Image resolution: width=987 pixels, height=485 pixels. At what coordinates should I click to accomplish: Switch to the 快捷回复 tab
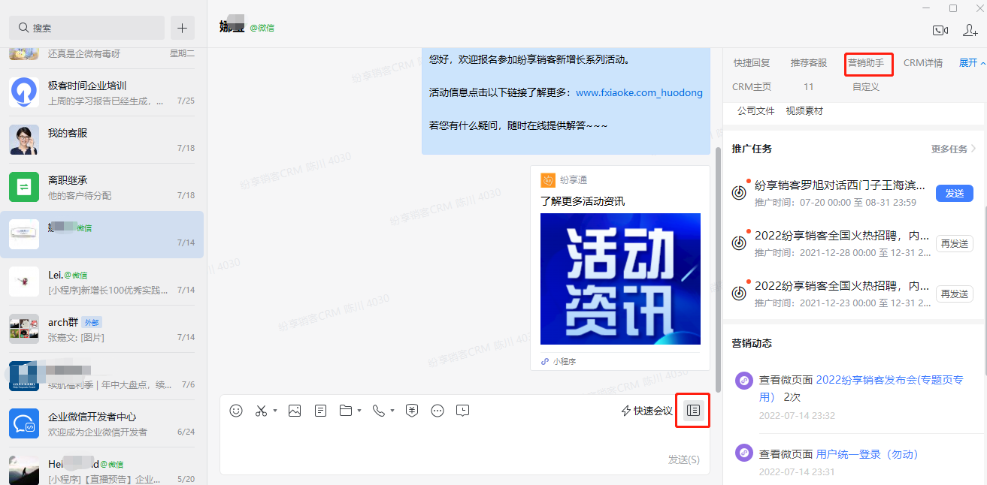click(x=752, y=63)
